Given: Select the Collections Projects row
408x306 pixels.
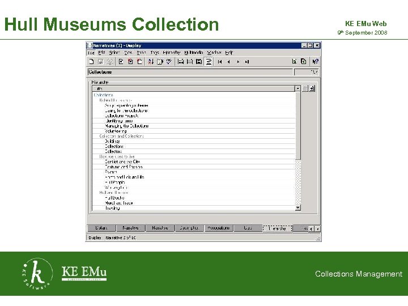Looking at the screenshot, I should [194, 116].
